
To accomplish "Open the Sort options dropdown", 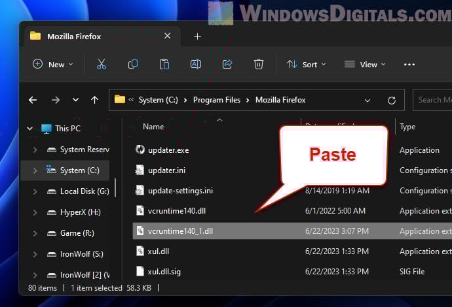I will tap(306, 65).
